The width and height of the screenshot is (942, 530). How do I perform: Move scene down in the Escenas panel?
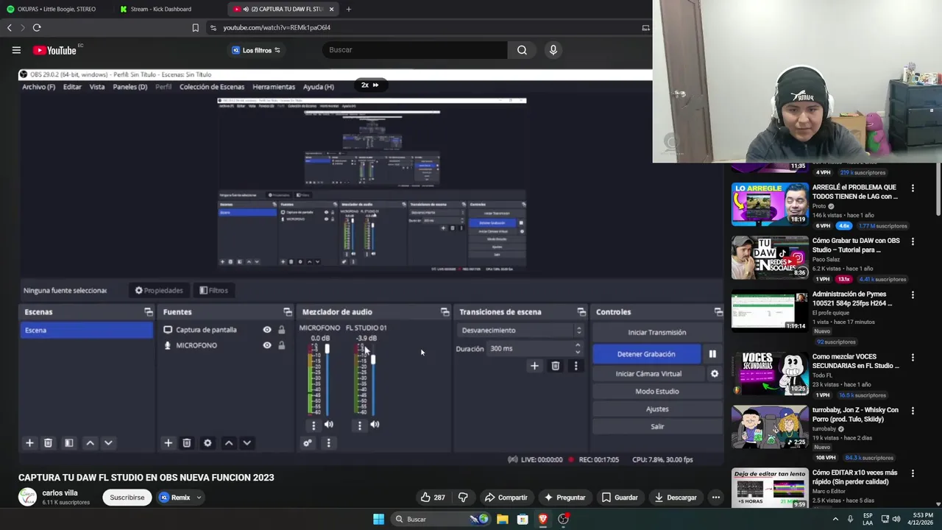tap(108, 443)
